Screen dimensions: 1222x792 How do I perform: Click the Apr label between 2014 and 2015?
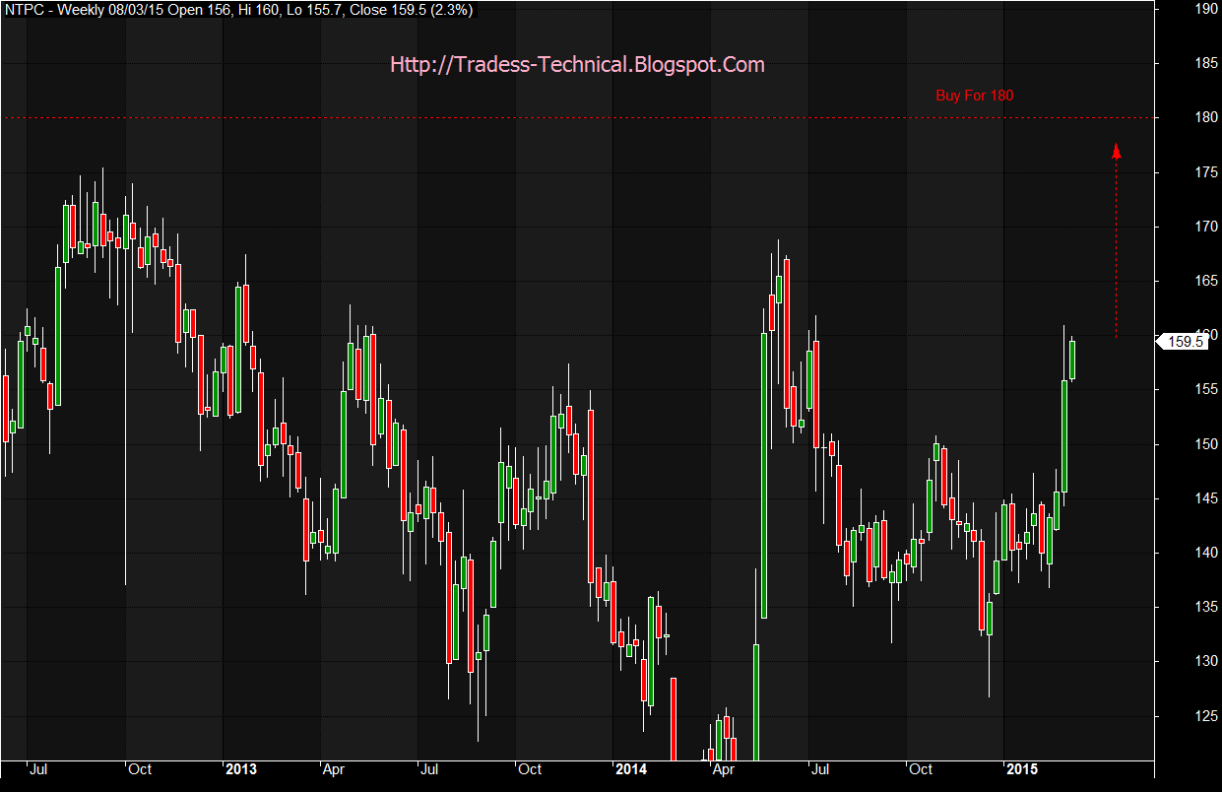(x=724, y=768)
